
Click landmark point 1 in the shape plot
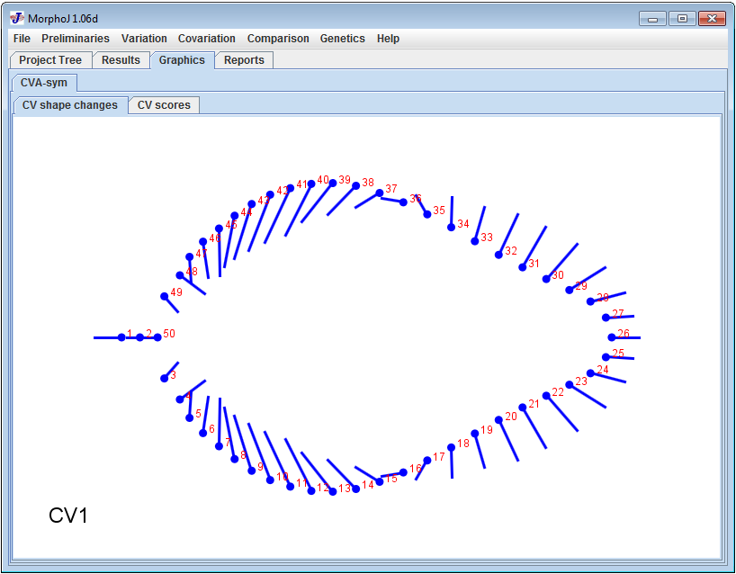pyautogui.click(x=121, y=337)
